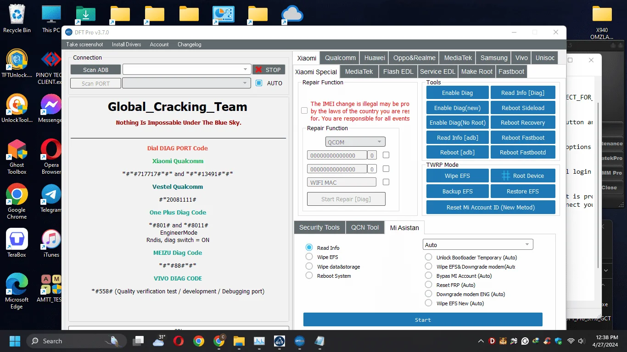Launch Ghost Toolbox desktop icon
This screenshot has height=352, width=627.
pos(17,157)
